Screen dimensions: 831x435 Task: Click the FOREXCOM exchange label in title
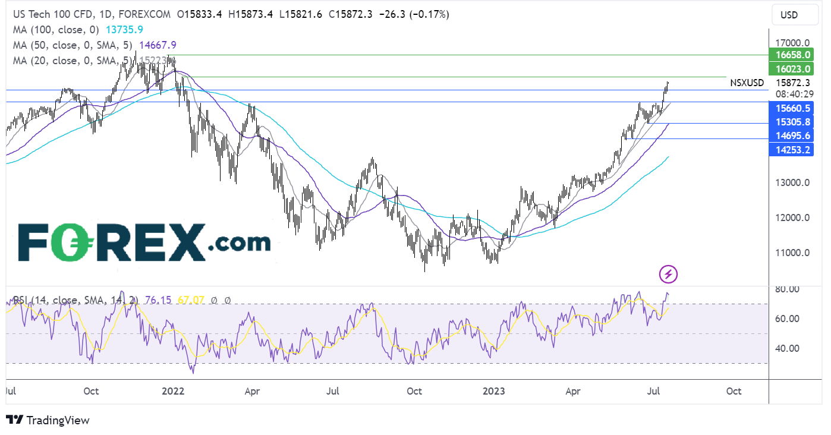click(x=144, y=14)
